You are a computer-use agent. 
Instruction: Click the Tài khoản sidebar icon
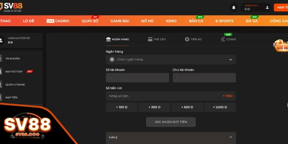[1, 59]
